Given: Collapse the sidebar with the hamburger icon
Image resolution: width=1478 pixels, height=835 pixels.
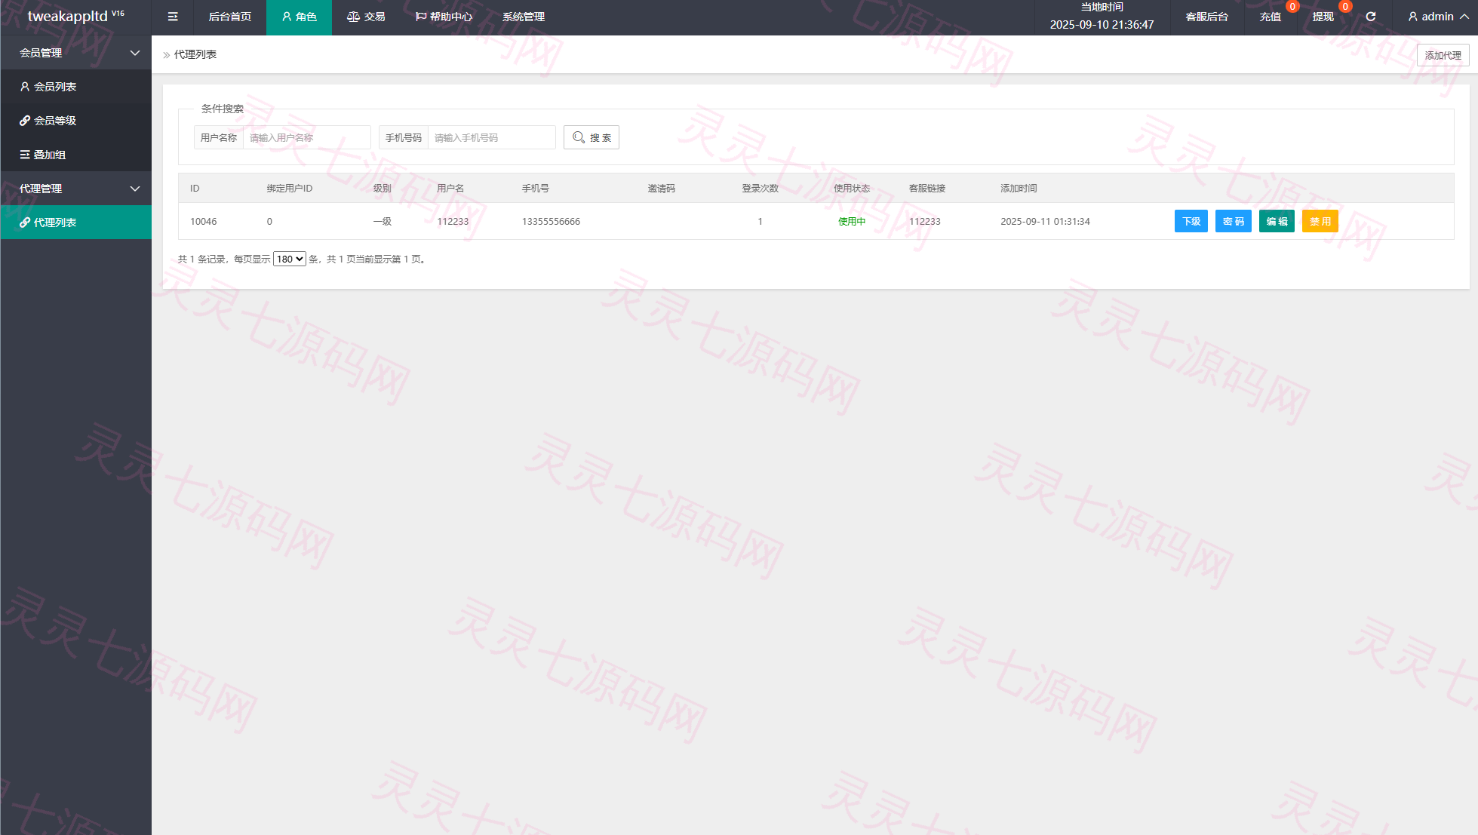Looking at the screenshot, I should click(x=173, y=17).
